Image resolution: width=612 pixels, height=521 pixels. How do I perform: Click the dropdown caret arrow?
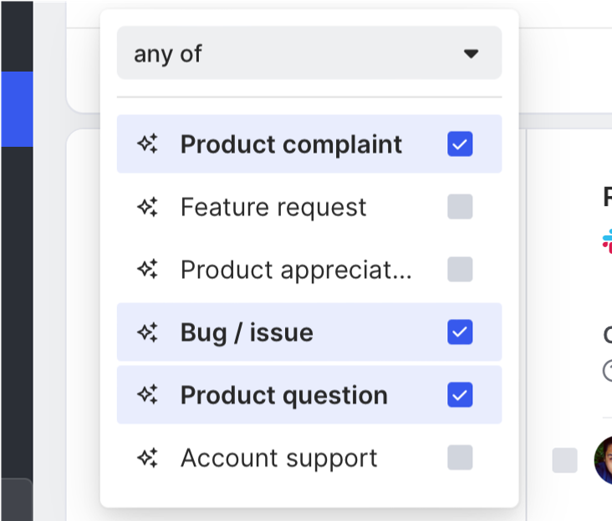pos(472,54)
